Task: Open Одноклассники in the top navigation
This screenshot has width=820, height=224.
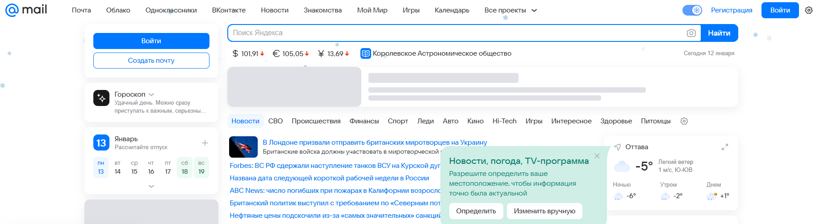Action: click(x=171, y=10)
